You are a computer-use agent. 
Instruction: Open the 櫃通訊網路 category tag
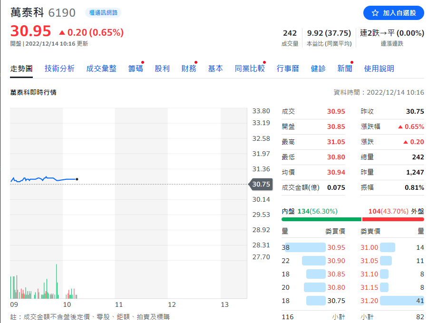(x=103, y=13)
